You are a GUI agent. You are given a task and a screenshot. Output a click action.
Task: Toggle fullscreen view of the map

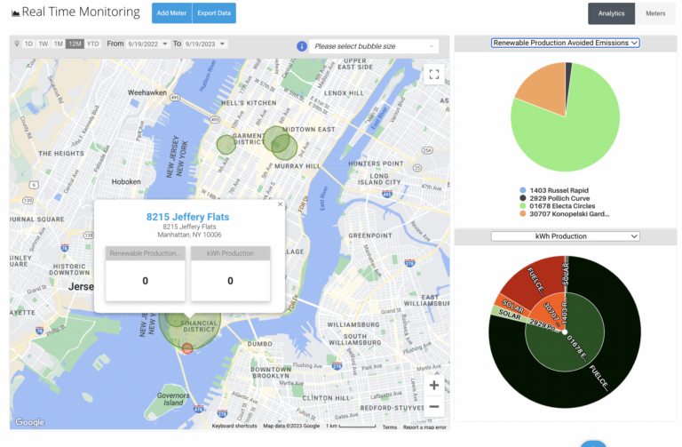point(433,75)
